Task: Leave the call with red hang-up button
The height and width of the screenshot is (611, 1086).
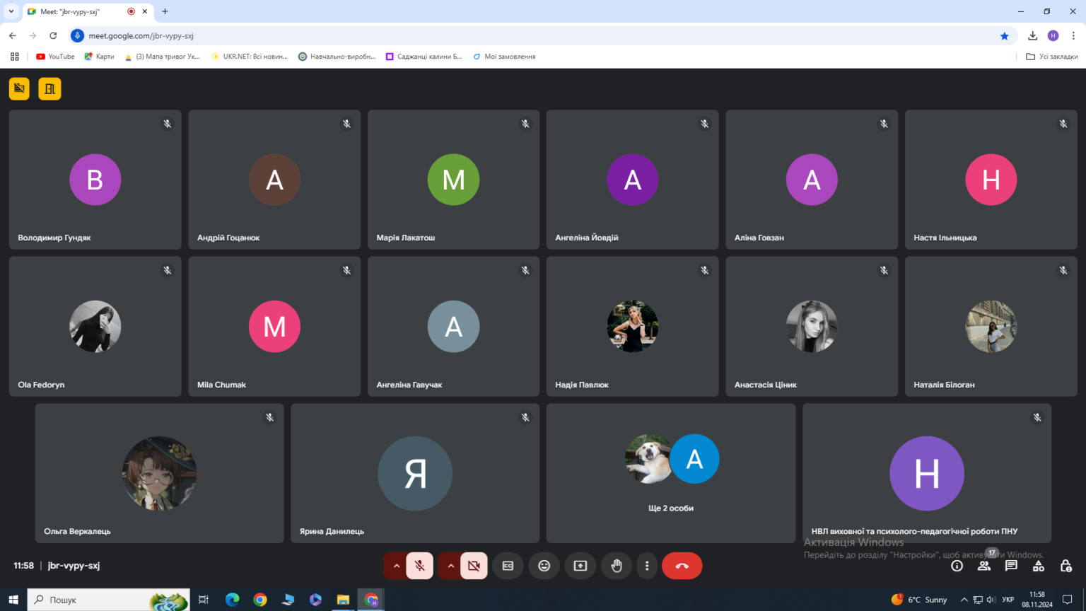Action: click(682, 566)
